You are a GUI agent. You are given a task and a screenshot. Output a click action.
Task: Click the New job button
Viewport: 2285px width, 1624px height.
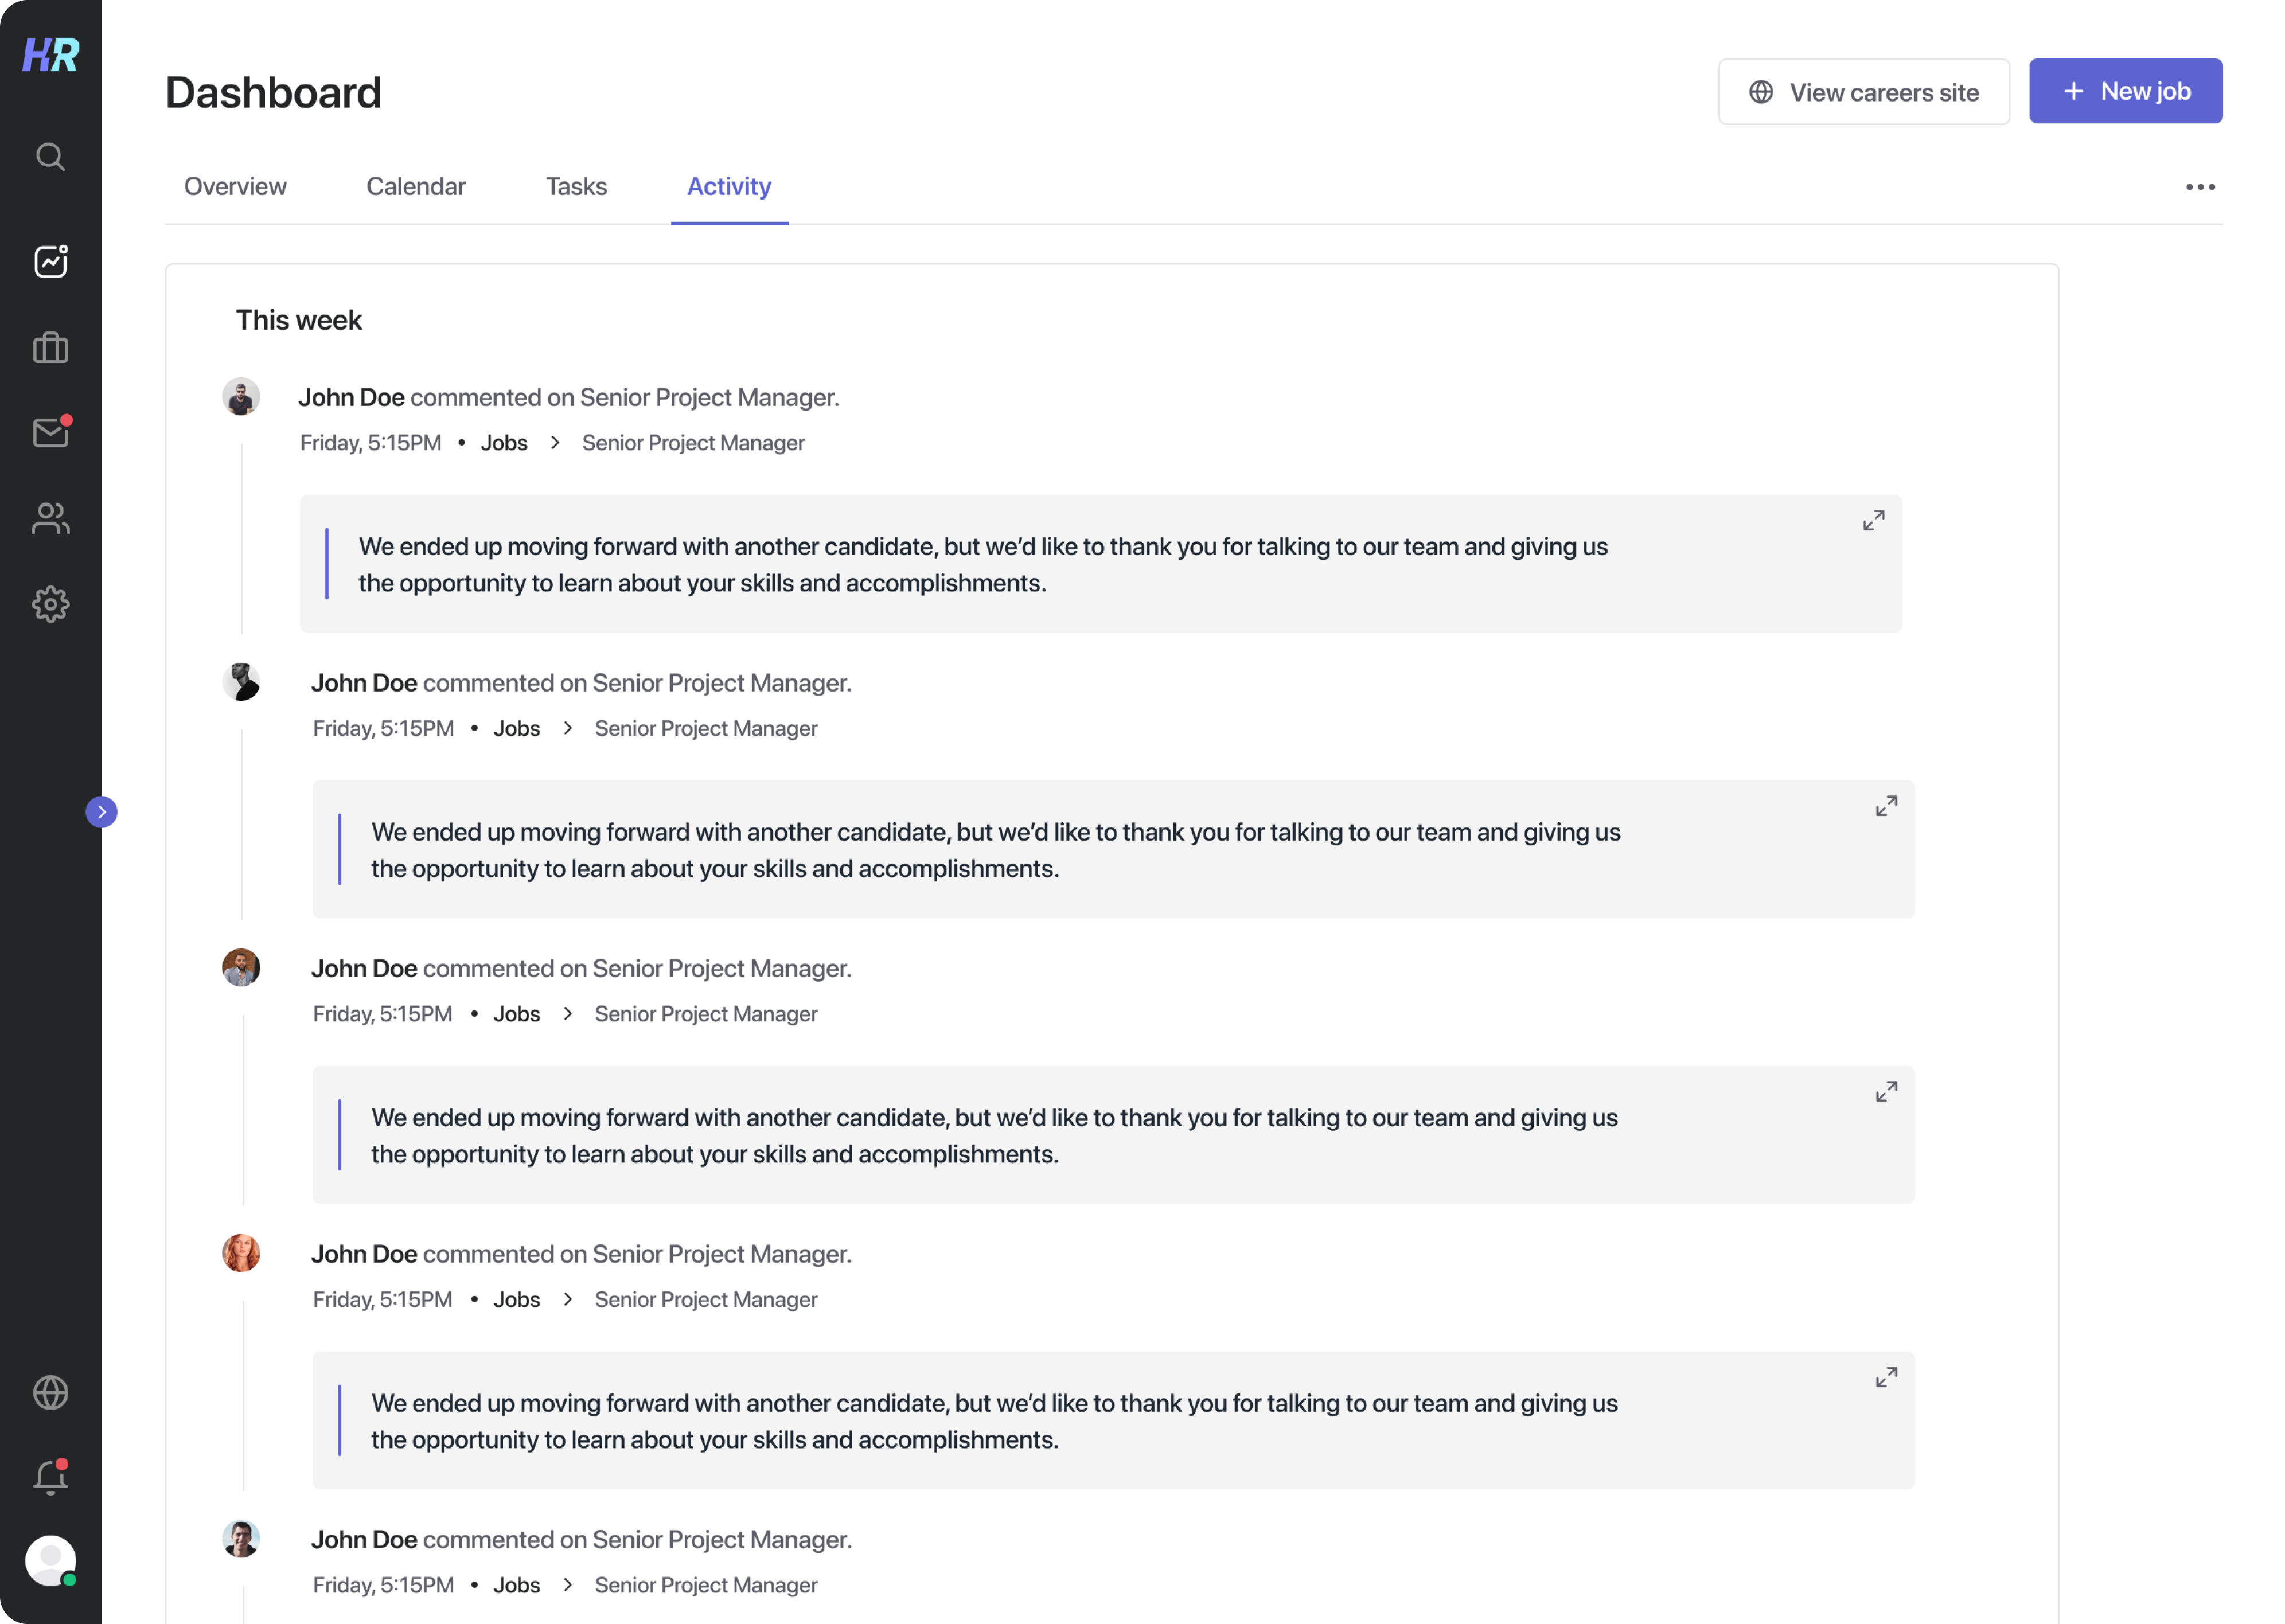(2126, 91)
